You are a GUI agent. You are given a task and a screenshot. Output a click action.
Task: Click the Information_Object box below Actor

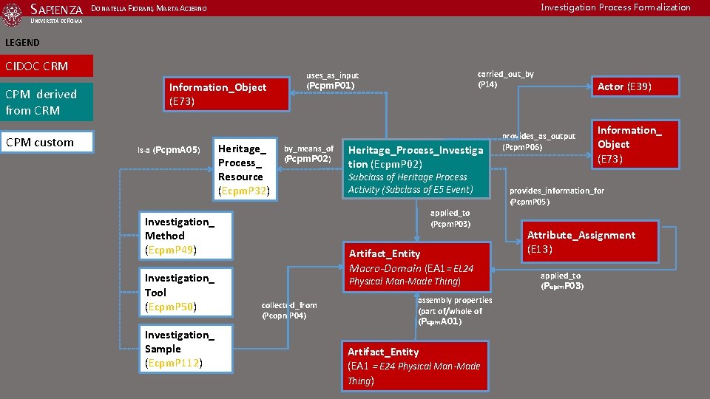(x=636, y=144)
